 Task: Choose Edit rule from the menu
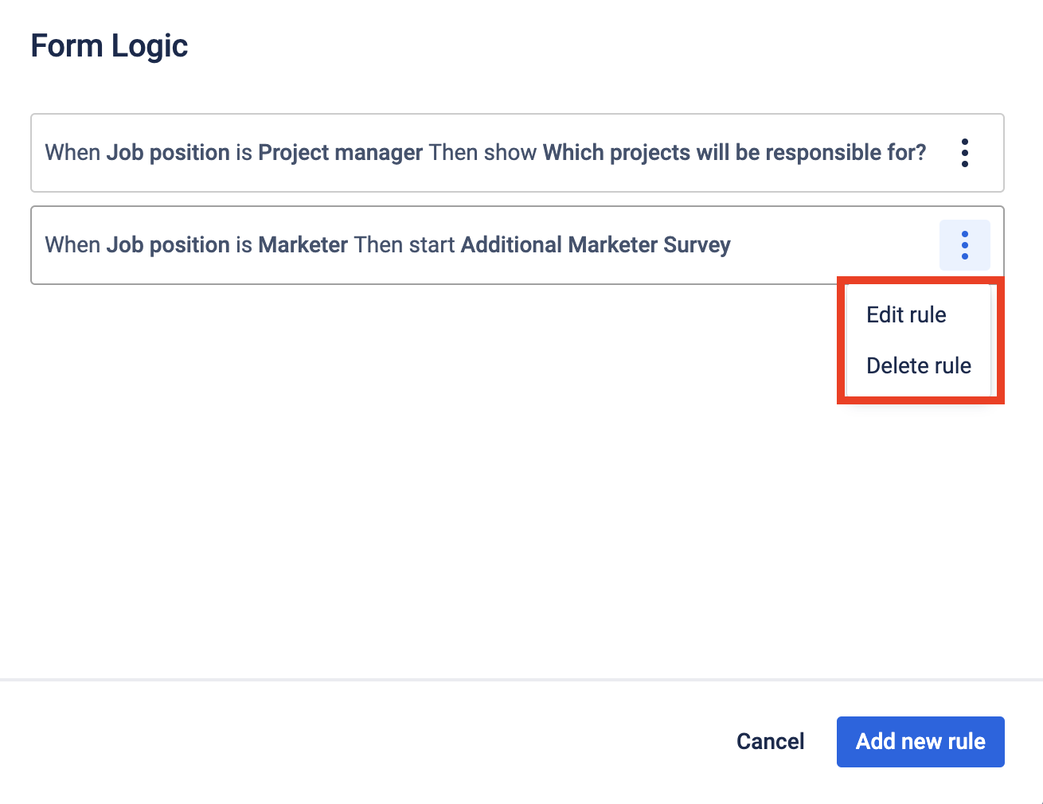(906, 315)
